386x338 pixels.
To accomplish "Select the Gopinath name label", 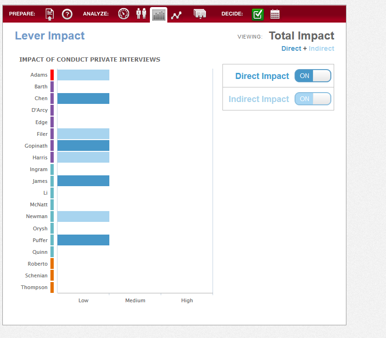I will (x=36, y=146).
